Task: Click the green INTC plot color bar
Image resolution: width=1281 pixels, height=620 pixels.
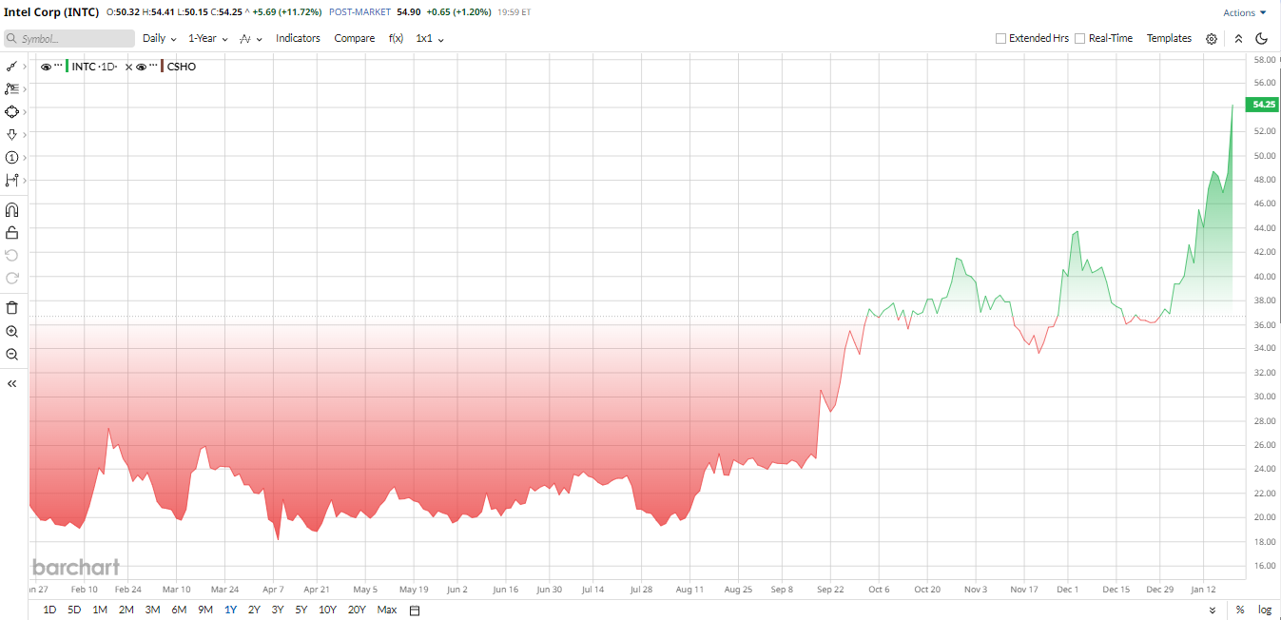Action: pos(68,67)
